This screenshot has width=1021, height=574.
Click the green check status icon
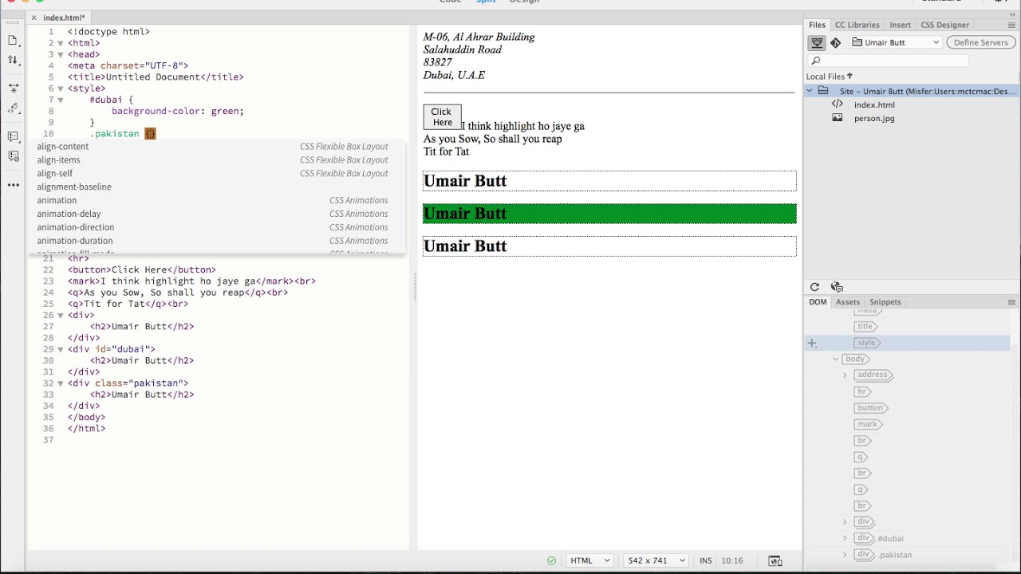(x=551, y=560)
